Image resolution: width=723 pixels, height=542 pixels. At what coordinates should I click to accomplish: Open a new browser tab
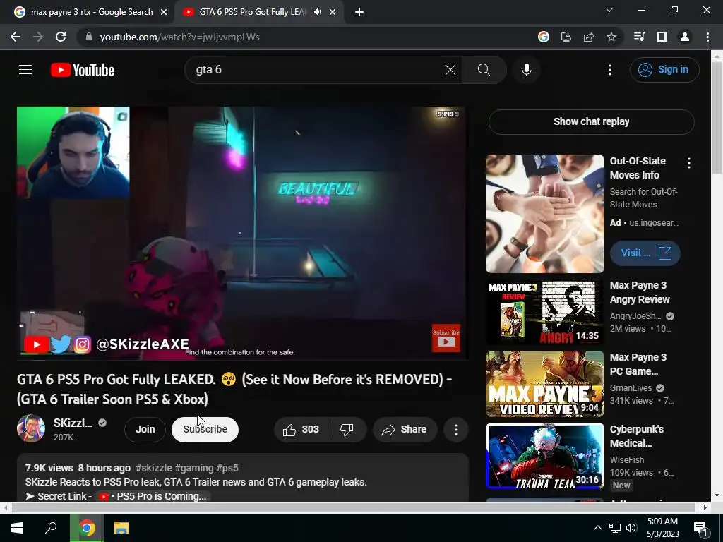359,12
